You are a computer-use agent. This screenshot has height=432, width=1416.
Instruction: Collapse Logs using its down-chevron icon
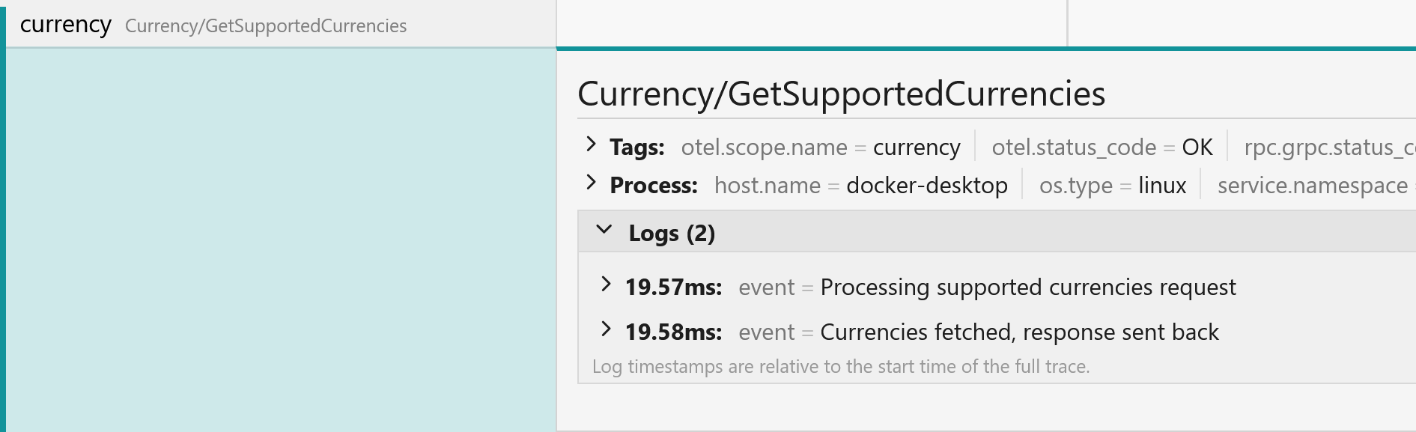[x=604, y=231]
